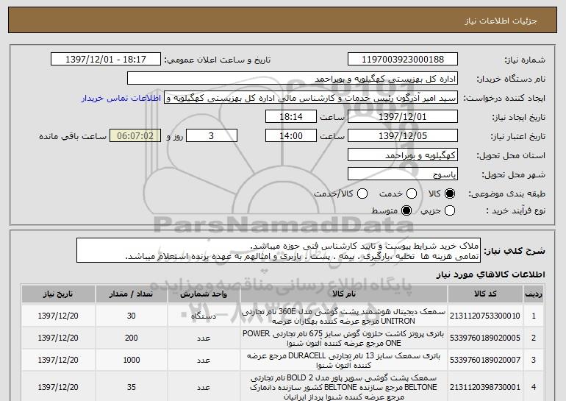Image resolution: width=566 pixels, height=401 pixels.
Task: Click the اطلاعات کالاهای مورد نیاز heading
Action: [x=490, y=274]
